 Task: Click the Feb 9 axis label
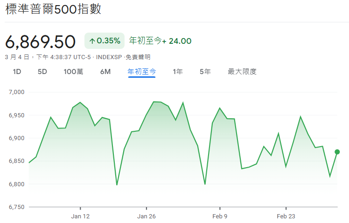[x=220, y=216]
